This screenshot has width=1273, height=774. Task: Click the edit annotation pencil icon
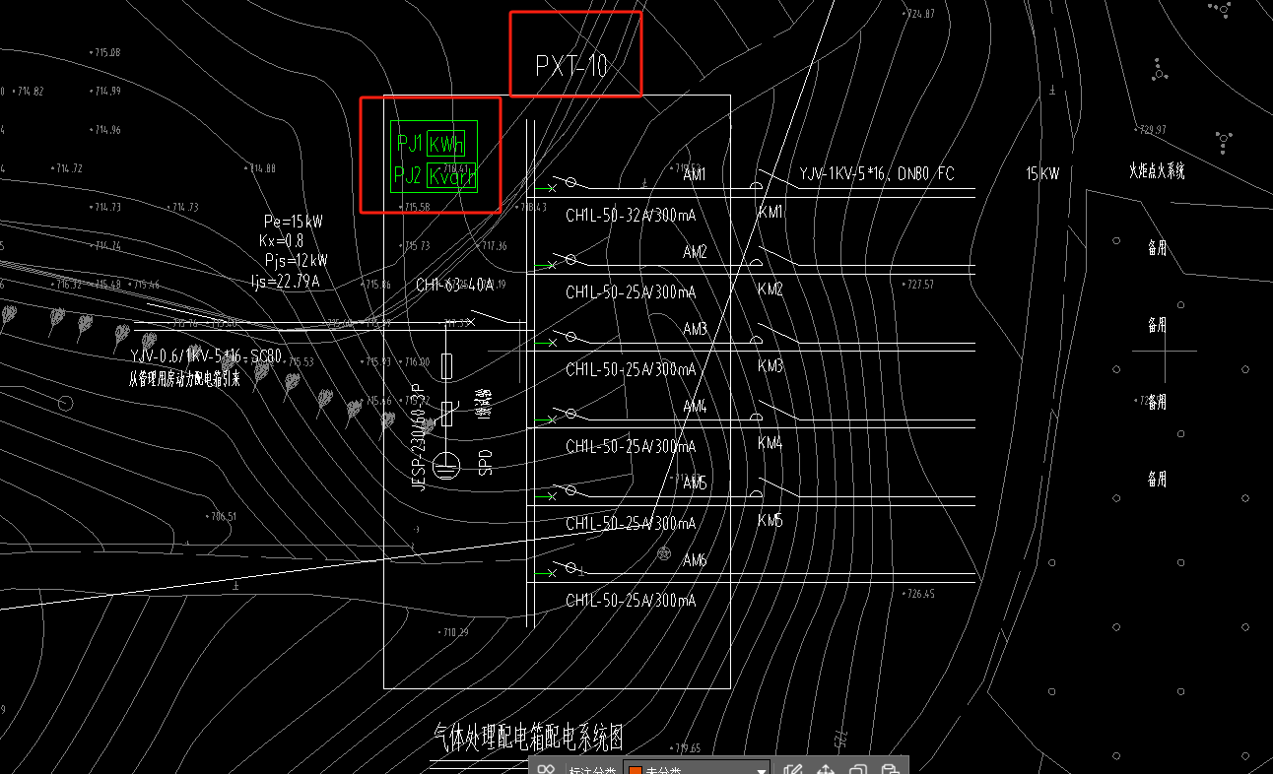coord(791,770)
